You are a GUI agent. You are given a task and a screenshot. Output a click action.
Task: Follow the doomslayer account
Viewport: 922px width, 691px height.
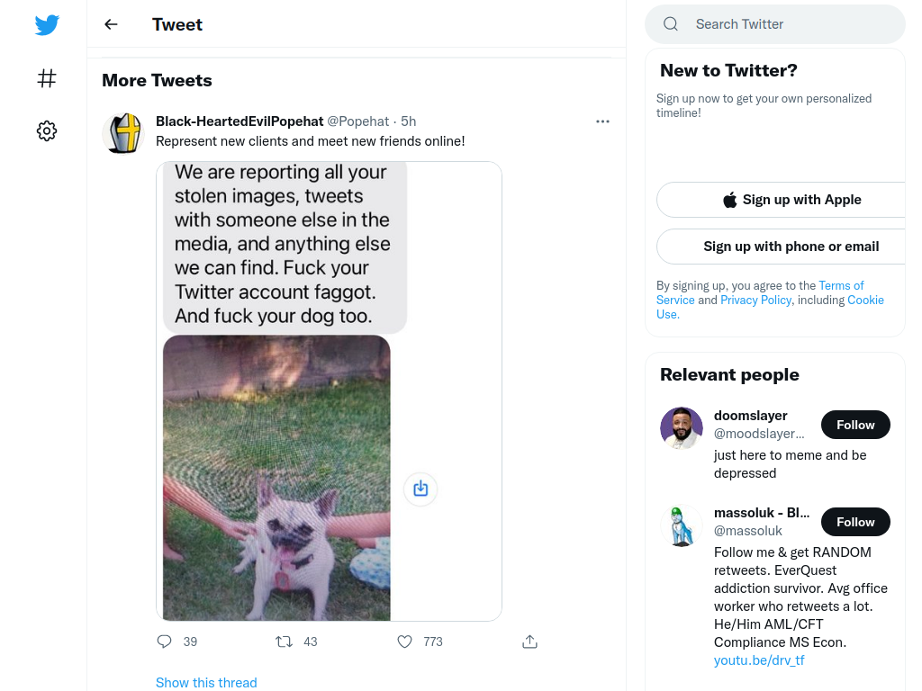[x=855, y=425]
